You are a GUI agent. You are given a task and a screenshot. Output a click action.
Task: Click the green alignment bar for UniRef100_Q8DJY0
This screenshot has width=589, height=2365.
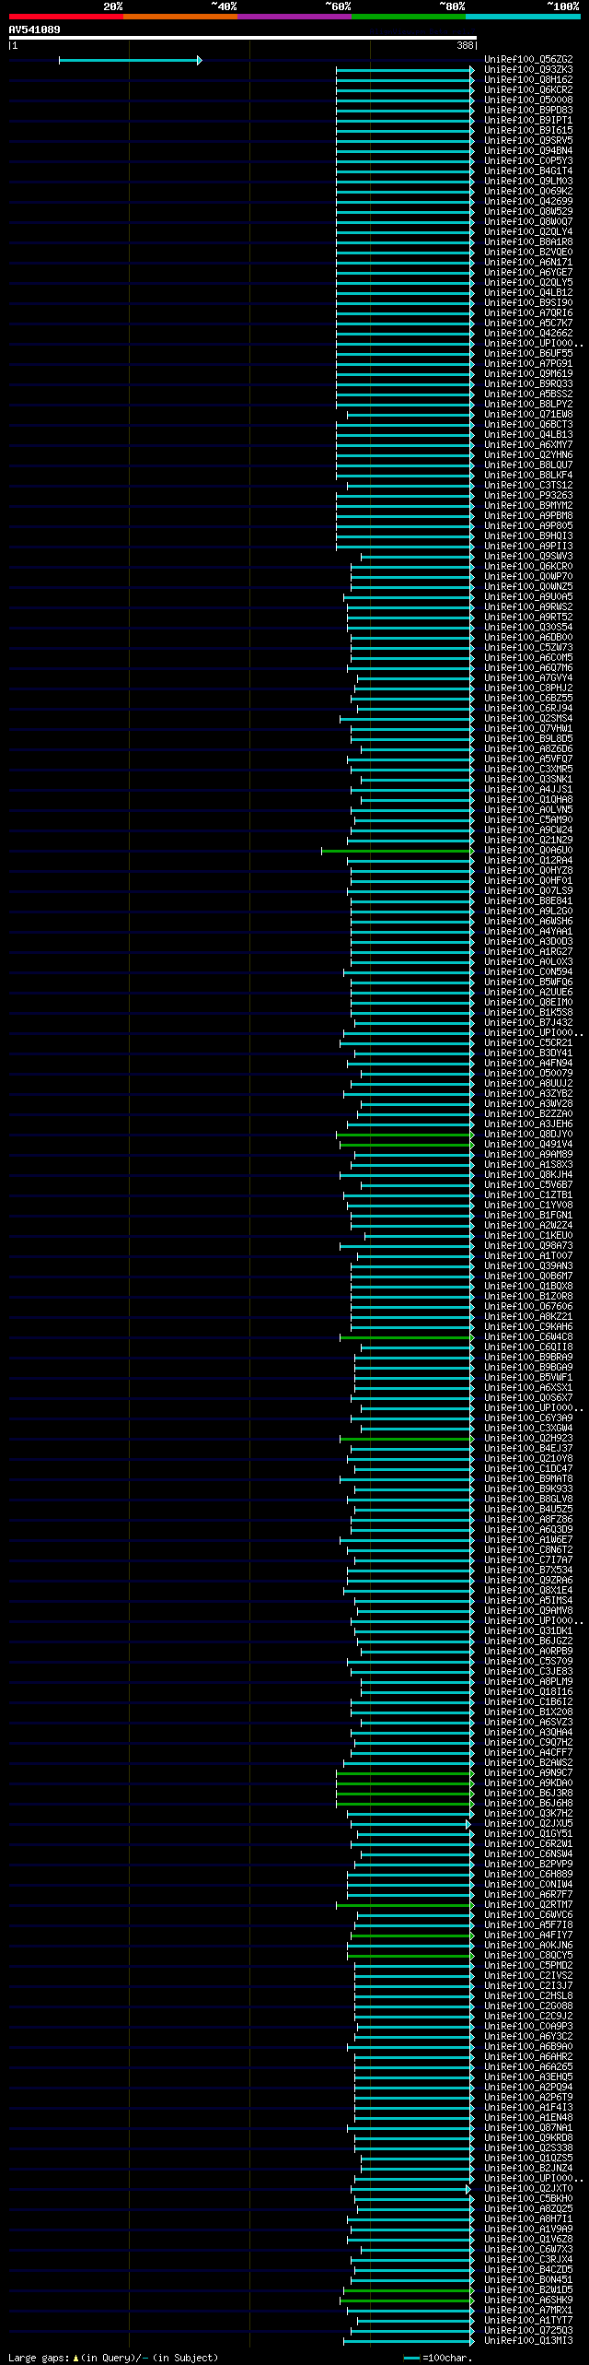[x=405, y=1135]
